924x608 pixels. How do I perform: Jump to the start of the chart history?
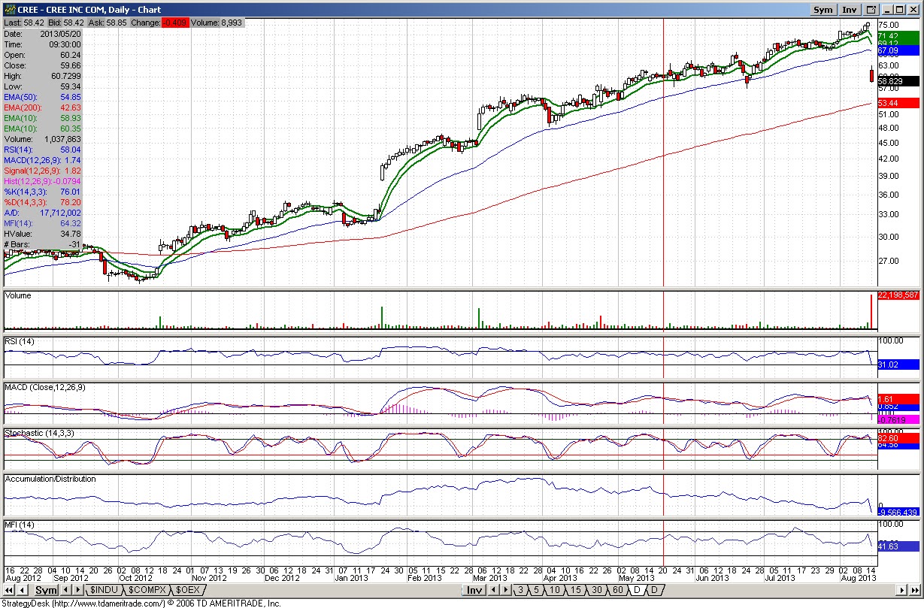8,590
